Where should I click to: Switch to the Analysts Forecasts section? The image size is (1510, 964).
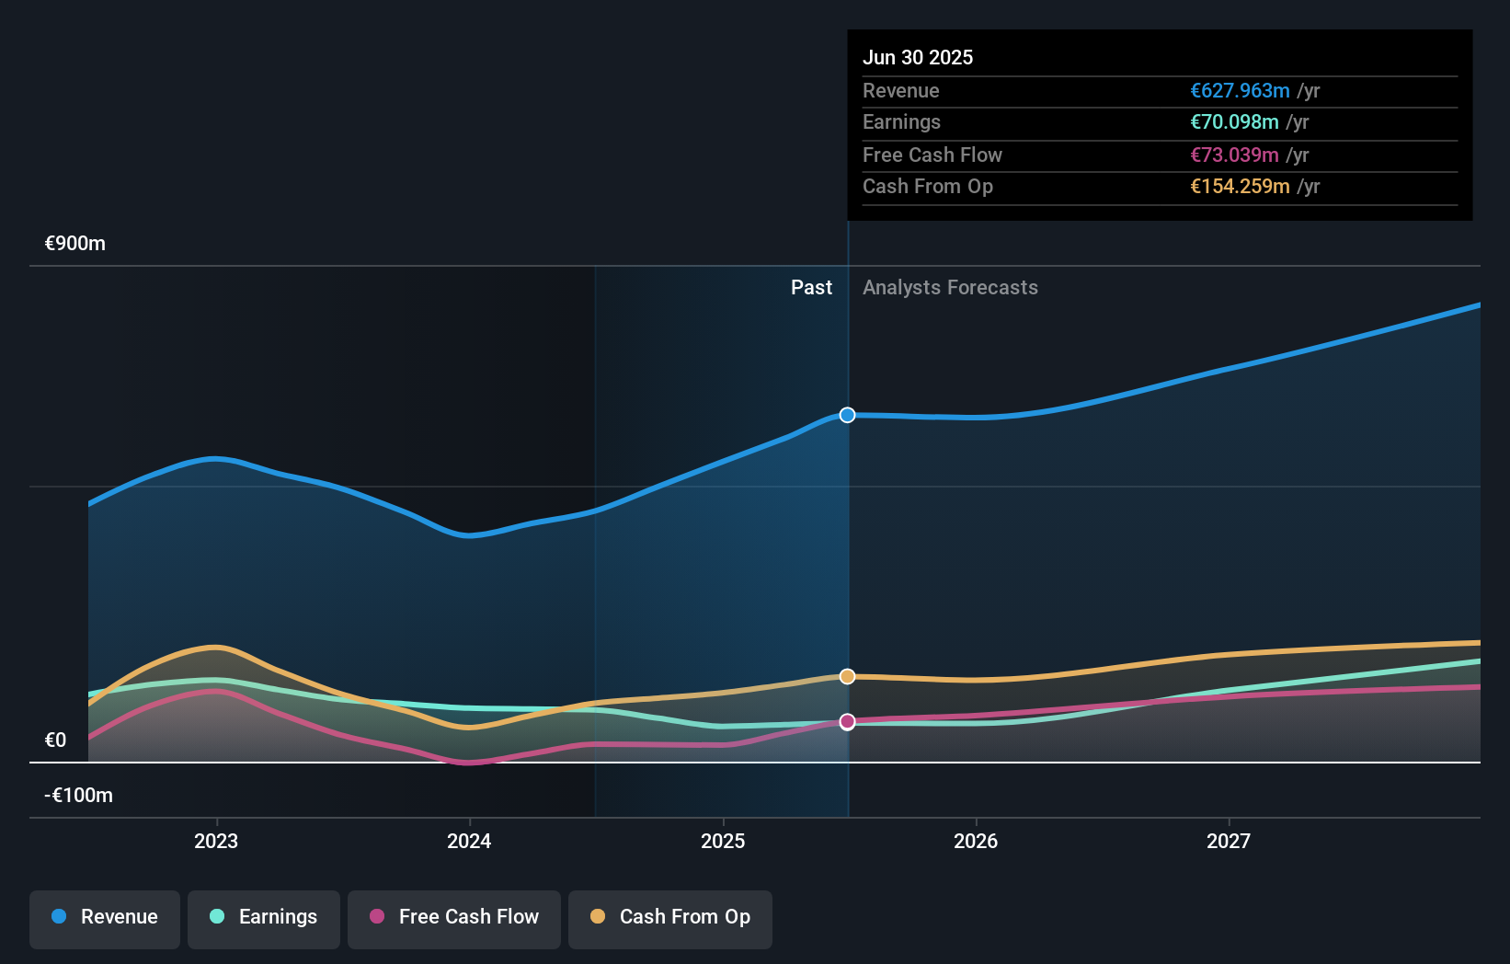pyautogui.click(x=950, y=287)
